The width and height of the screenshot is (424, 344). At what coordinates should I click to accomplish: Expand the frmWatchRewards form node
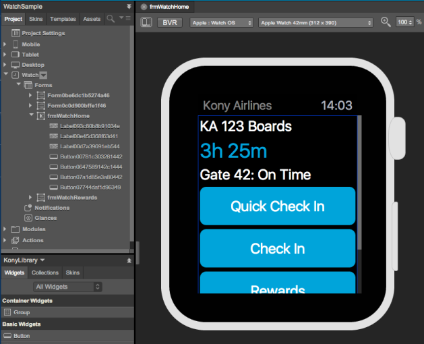coord(30,198)
